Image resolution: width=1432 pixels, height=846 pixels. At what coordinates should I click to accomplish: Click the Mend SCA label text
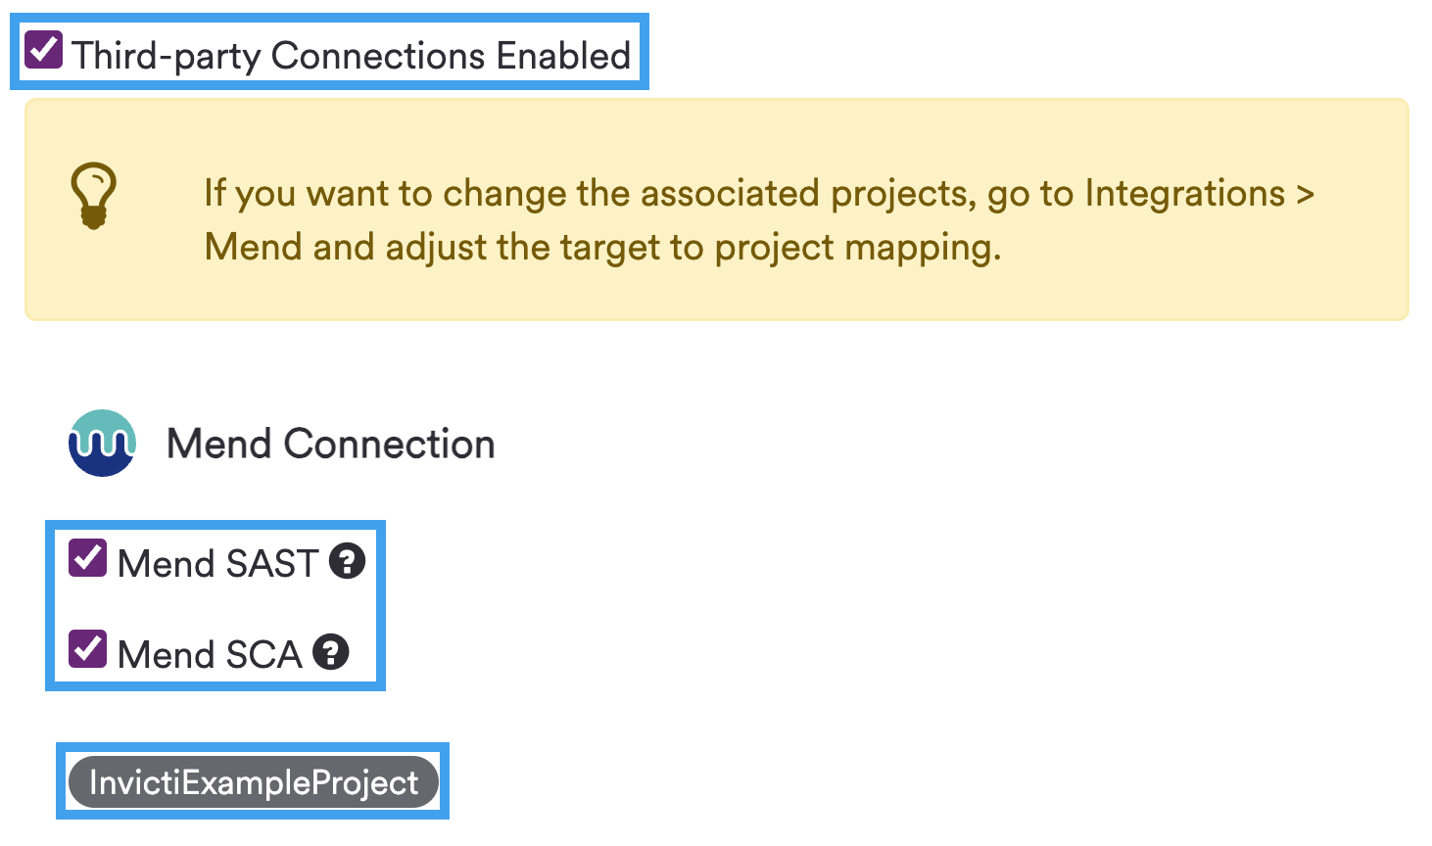click(211, 651)
